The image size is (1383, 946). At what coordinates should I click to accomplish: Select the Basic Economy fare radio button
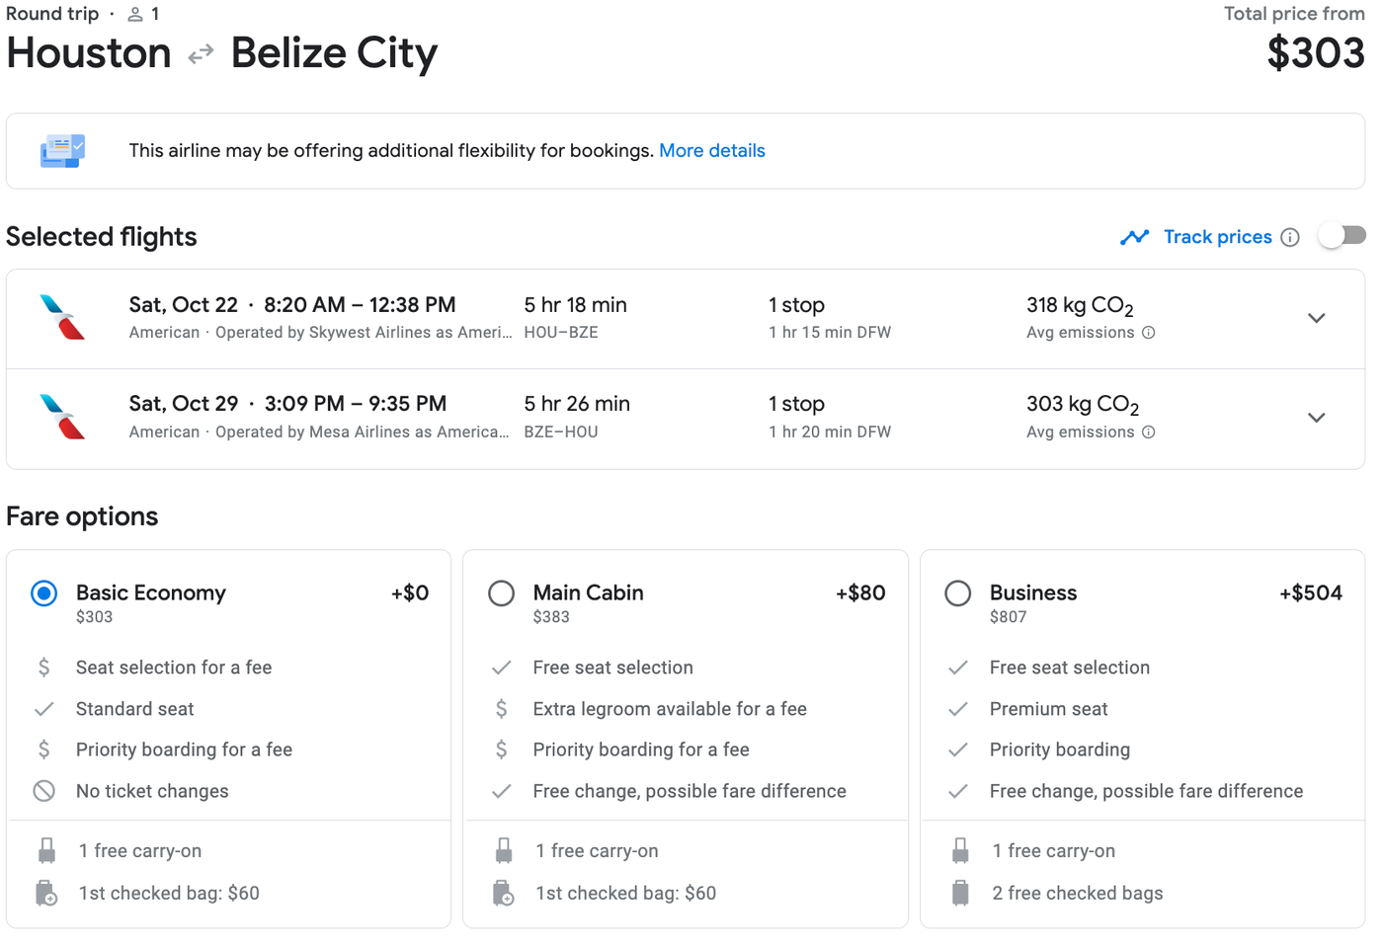44,593
